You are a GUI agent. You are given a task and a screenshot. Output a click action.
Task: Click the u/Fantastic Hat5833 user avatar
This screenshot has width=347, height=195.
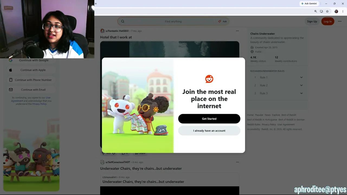point(102,31)
